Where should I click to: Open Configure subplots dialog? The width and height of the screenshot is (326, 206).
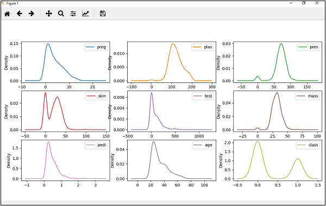coord(73,14)
